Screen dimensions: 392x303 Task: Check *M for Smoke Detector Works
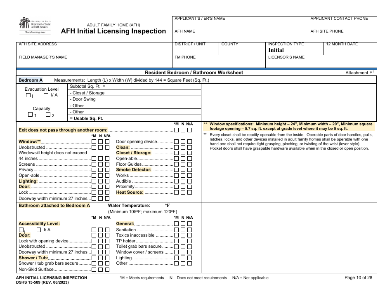tap(177, 175)
